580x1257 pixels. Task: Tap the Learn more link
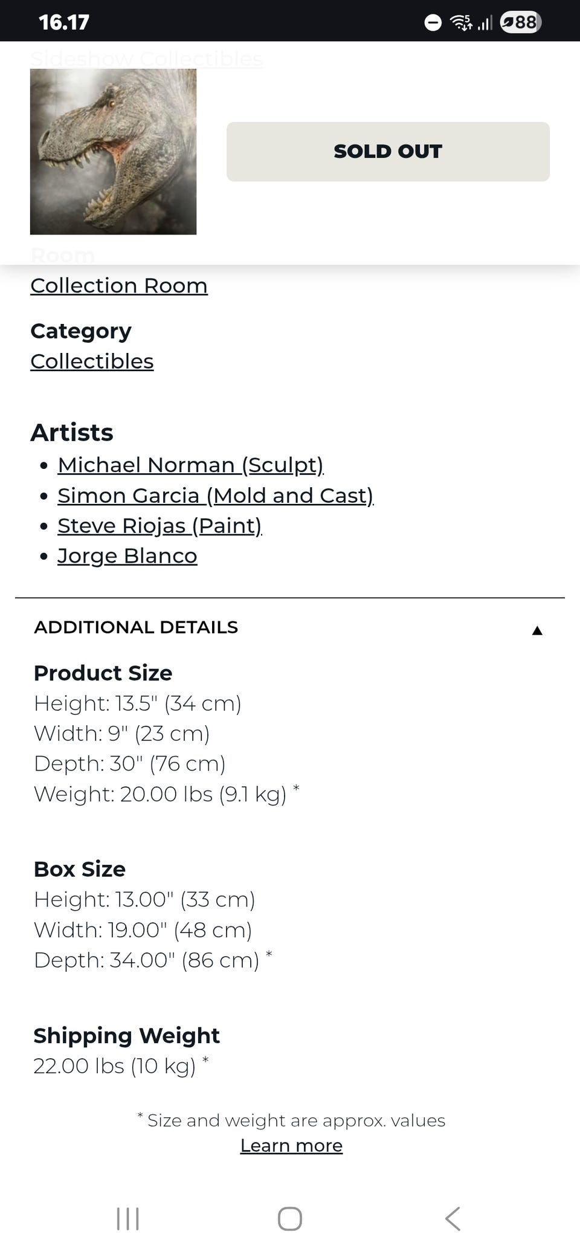point(291,1145)
